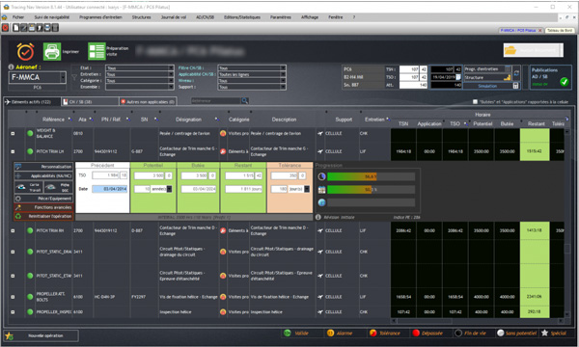Click the info icon beside Révision initiale
579x347 pixels.
(318, 217)
